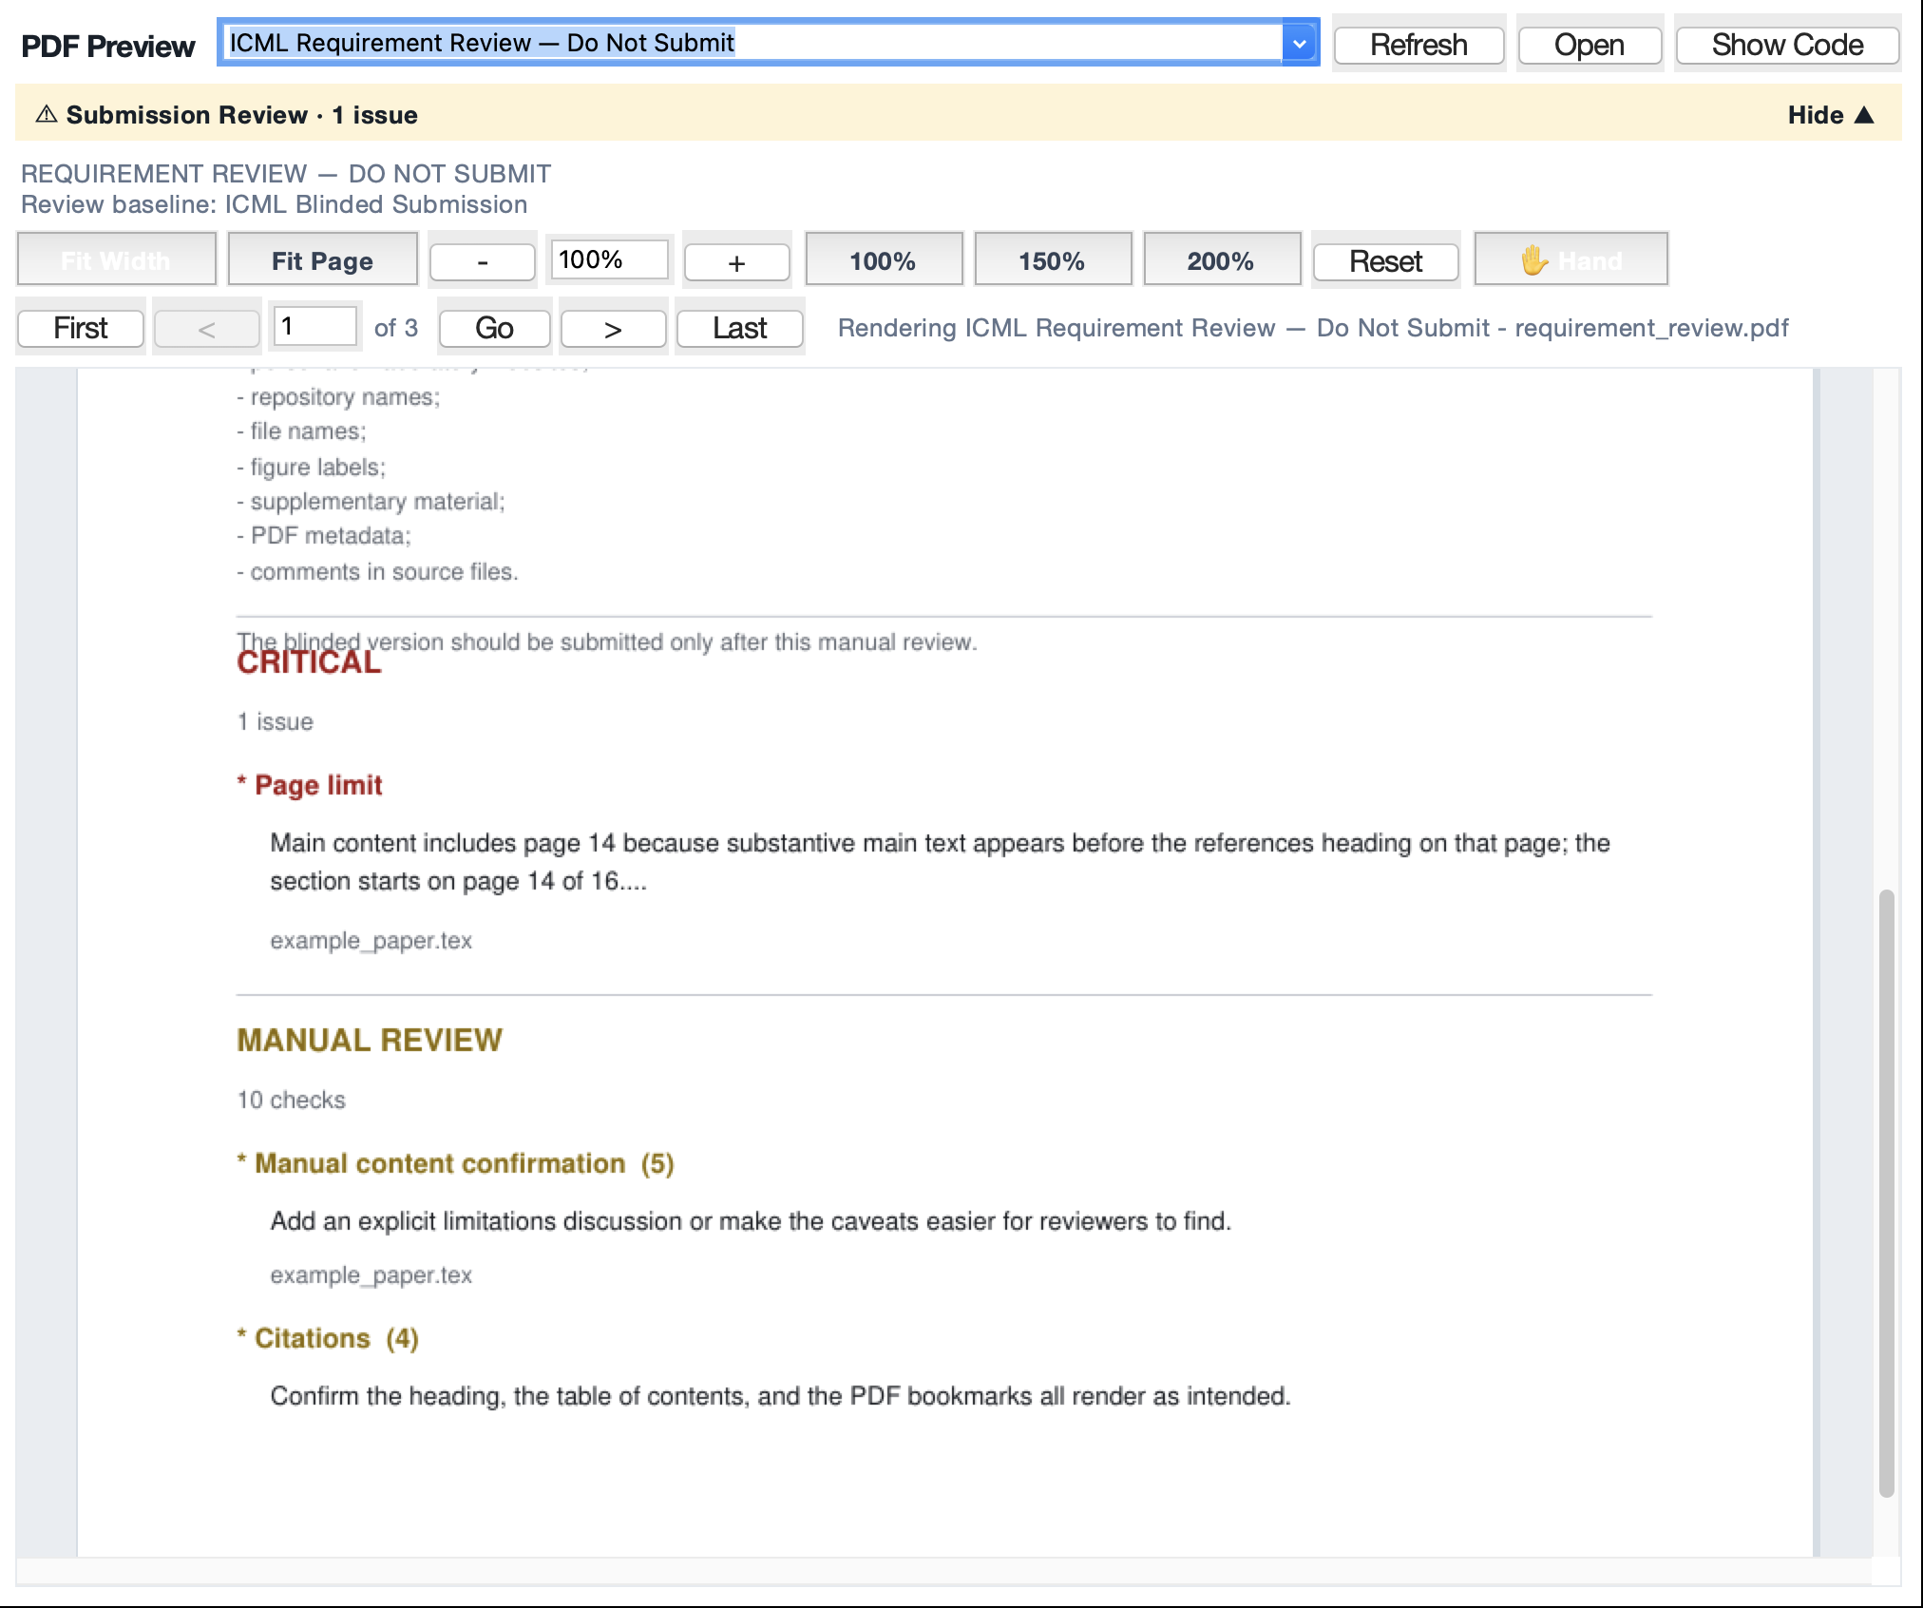Click the zoom percentage input field
Viewport: 1923px width, 1608px height.
609,259
